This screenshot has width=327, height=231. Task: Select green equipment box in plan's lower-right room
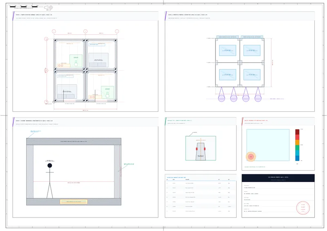(x=108, y=92)
